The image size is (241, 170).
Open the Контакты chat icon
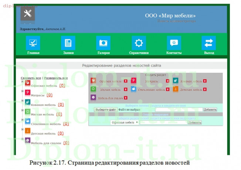[x=174, y=43]
